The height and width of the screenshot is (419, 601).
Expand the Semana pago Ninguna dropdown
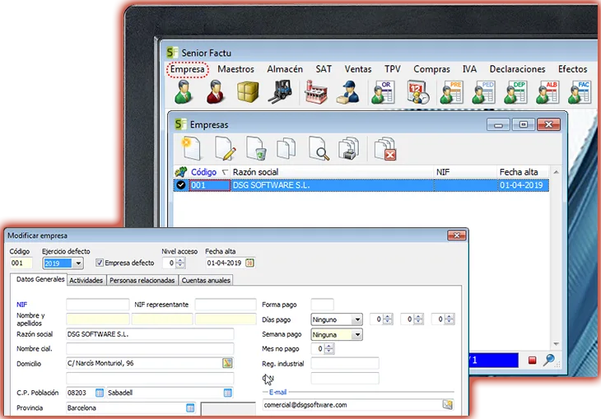357,335
